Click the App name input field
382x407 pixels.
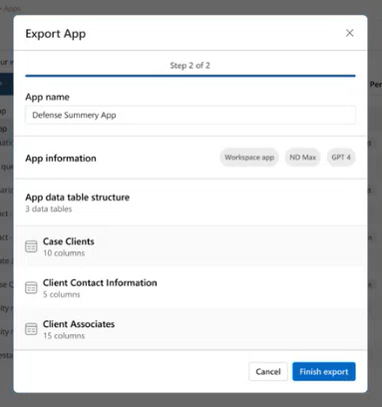pyautogui.click(x=191, y=115)
